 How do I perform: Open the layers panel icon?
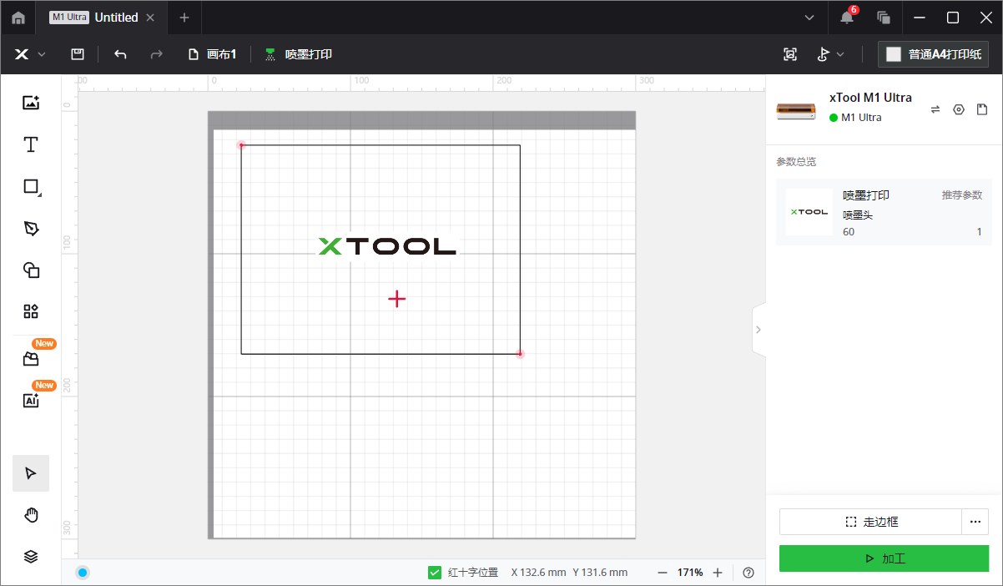31,557
